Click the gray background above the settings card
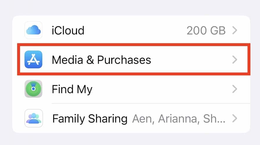Viewport: 260px width, 145px height. 131,7
